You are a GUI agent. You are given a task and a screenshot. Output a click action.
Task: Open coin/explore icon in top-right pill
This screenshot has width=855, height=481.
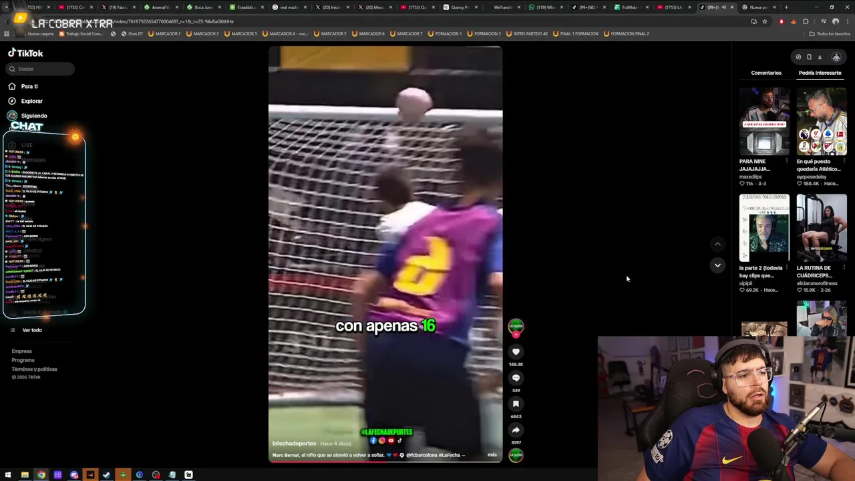pos(798,57)
